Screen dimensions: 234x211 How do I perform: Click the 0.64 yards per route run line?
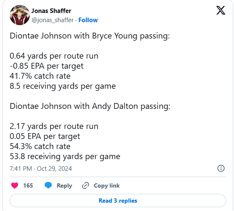[x=54, y=56]
